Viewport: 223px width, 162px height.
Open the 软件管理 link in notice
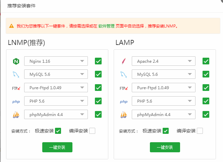106,26
